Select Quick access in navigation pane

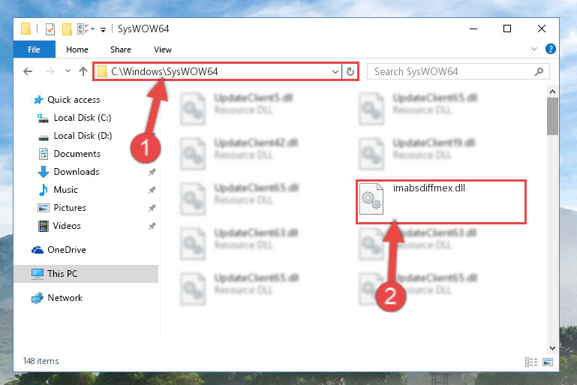[x=74, y=100]
